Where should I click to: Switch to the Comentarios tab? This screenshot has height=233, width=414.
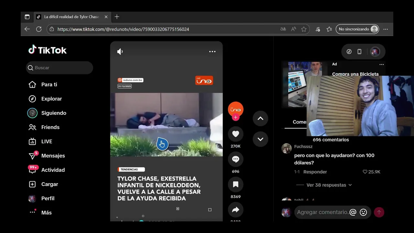pyautogui.click(x=300, y=122)
